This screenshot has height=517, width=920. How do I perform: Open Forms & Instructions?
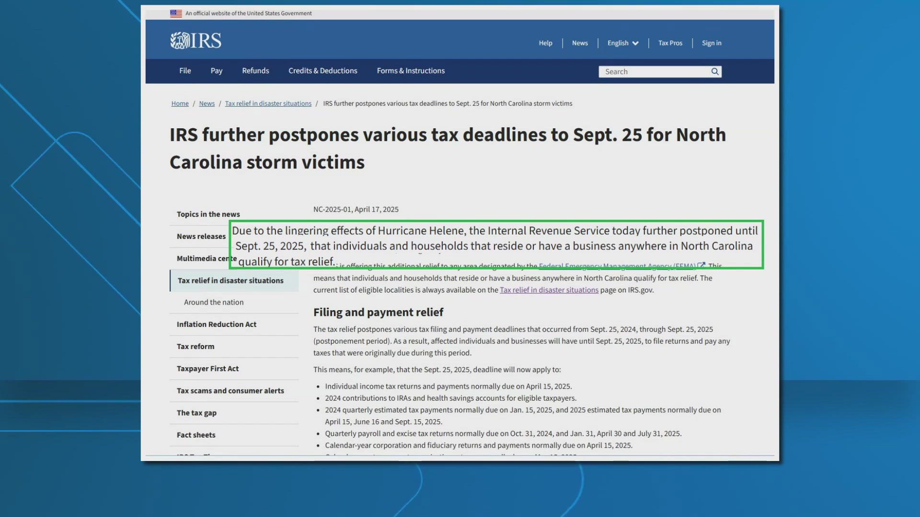point(410,70)
